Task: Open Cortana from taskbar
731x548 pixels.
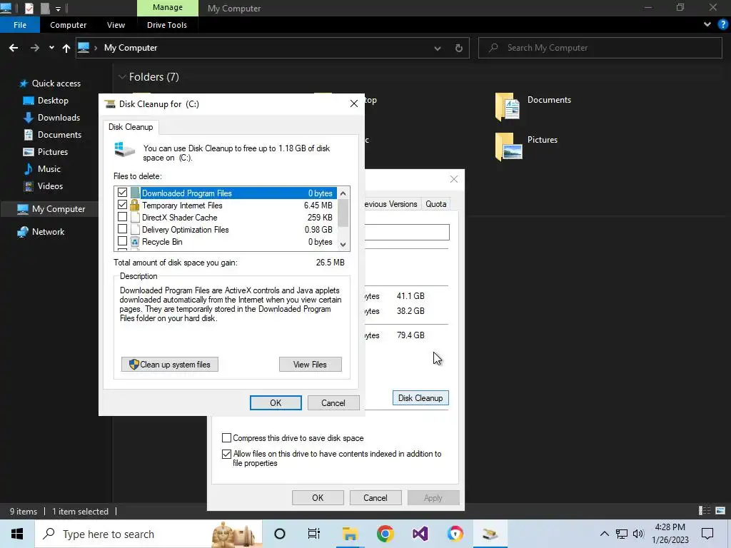Action: pos(280,534)
